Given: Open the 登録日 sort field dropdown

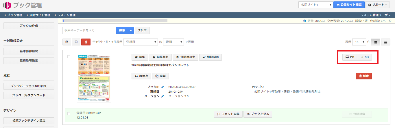Looking at the screenshot, I should pyautogui.click(x=140, y=42).
